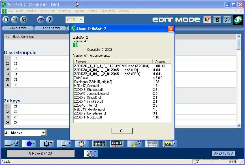The height and width of the screenshot is (165, 245).
Task: Select the timer T icon
Action: pos(82,144)
